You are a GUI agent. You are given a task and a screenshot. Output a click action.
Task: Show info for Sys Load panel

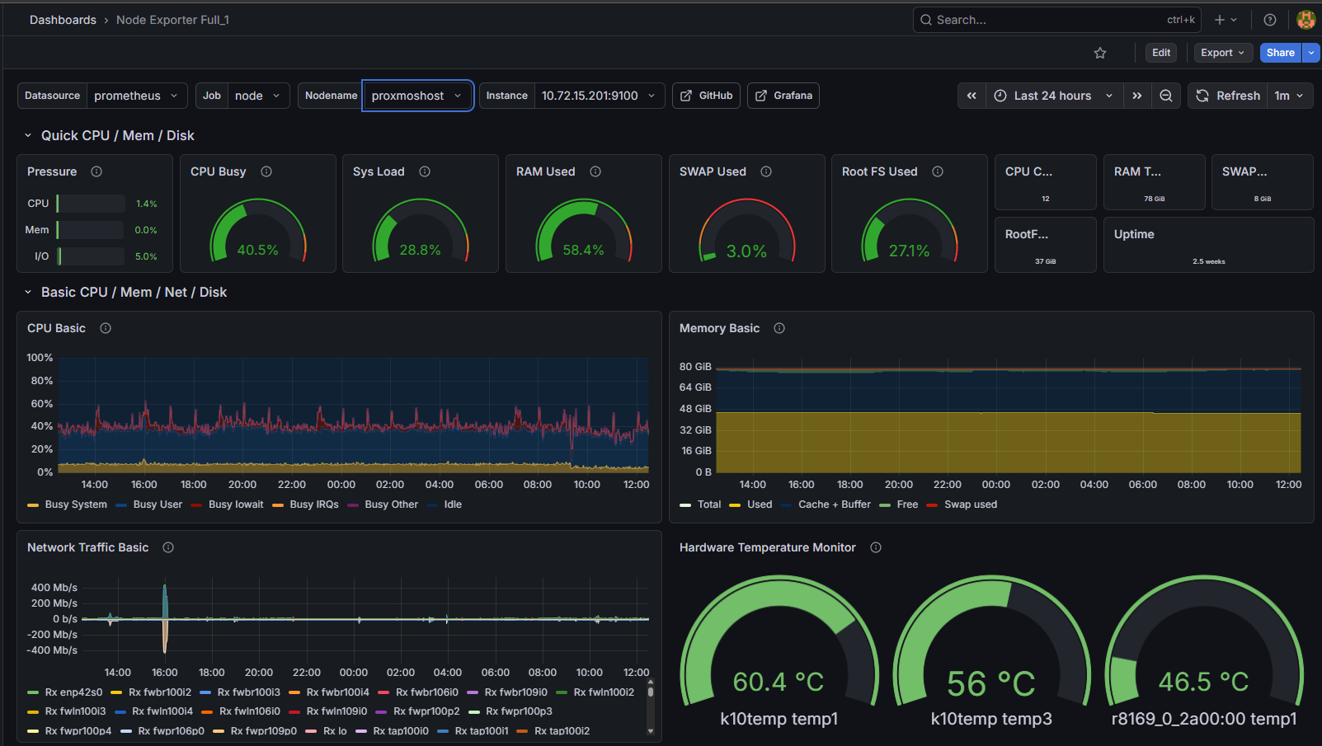point(425,171)
